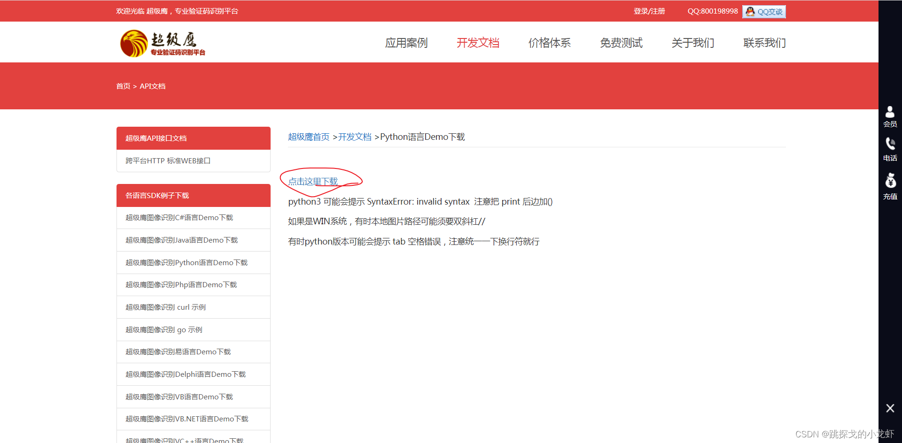Close the right sidebar with the X

pyautogui.click(x=890, y=408)
